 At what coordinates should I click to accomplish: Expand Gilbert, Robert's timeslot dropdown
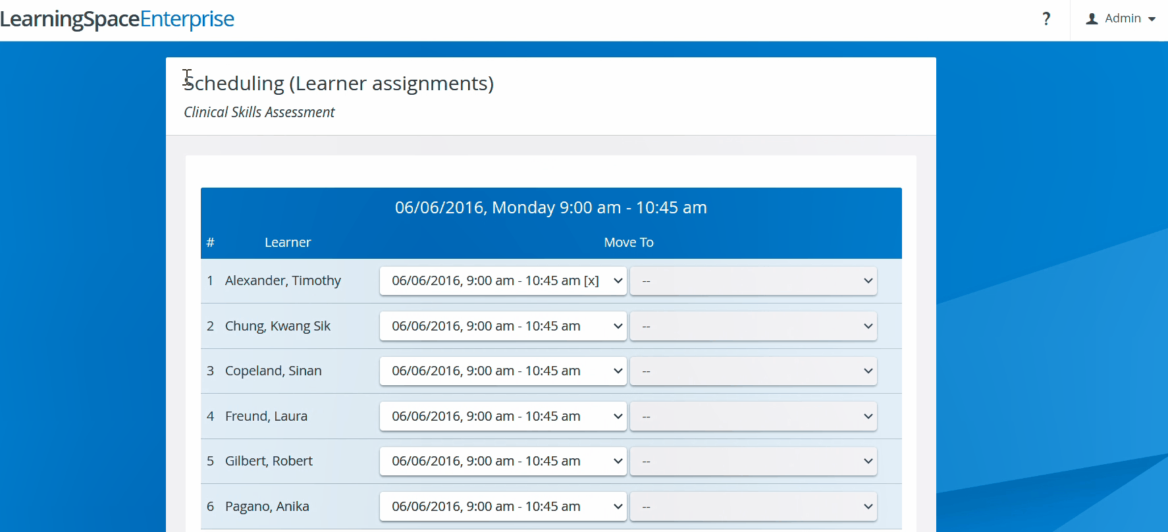click(503, 462)
